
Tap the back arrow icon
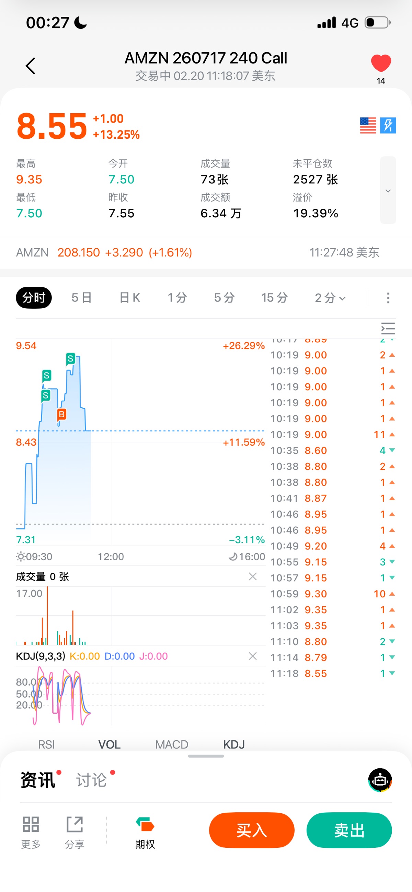coord(31,66)
